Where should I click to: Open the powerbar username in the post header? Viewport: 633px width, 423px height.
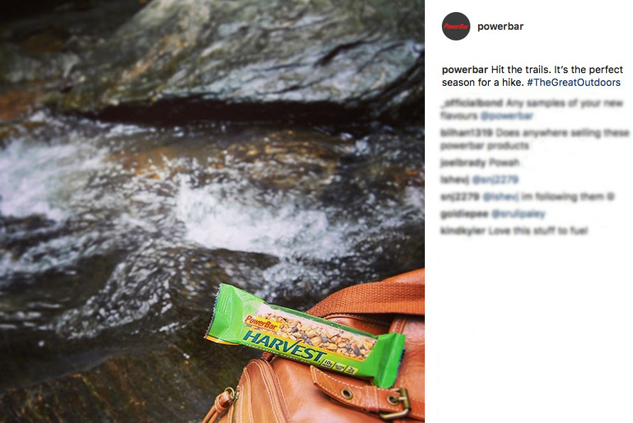point(500,26)
